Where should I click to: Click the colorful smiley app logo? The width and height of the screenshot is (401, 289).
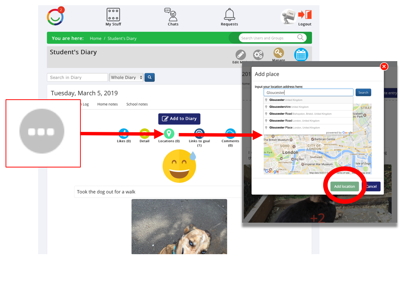click(55, 17)
